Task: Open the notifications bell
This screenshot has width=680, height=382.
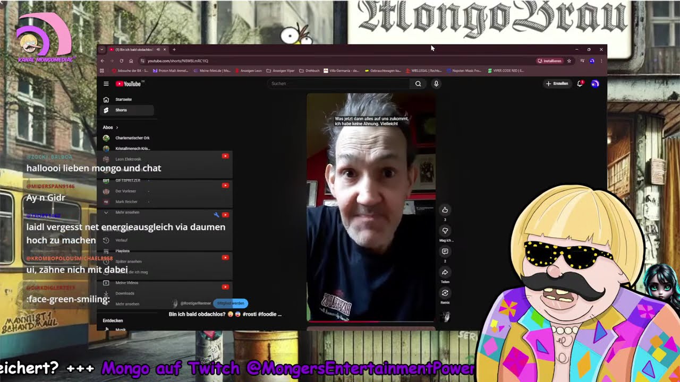Action: [x=580, y=84]
